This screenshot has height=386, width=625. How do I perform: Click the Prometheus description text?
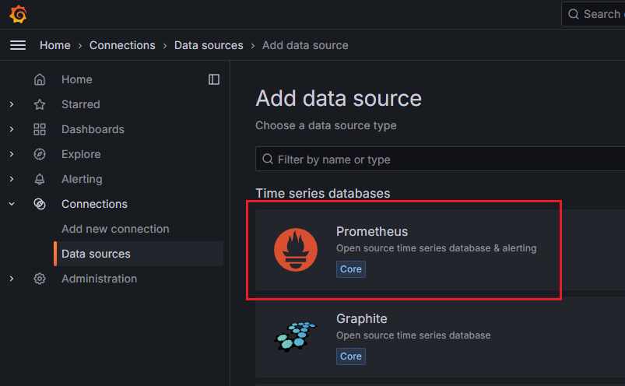(x=436, y=248)
